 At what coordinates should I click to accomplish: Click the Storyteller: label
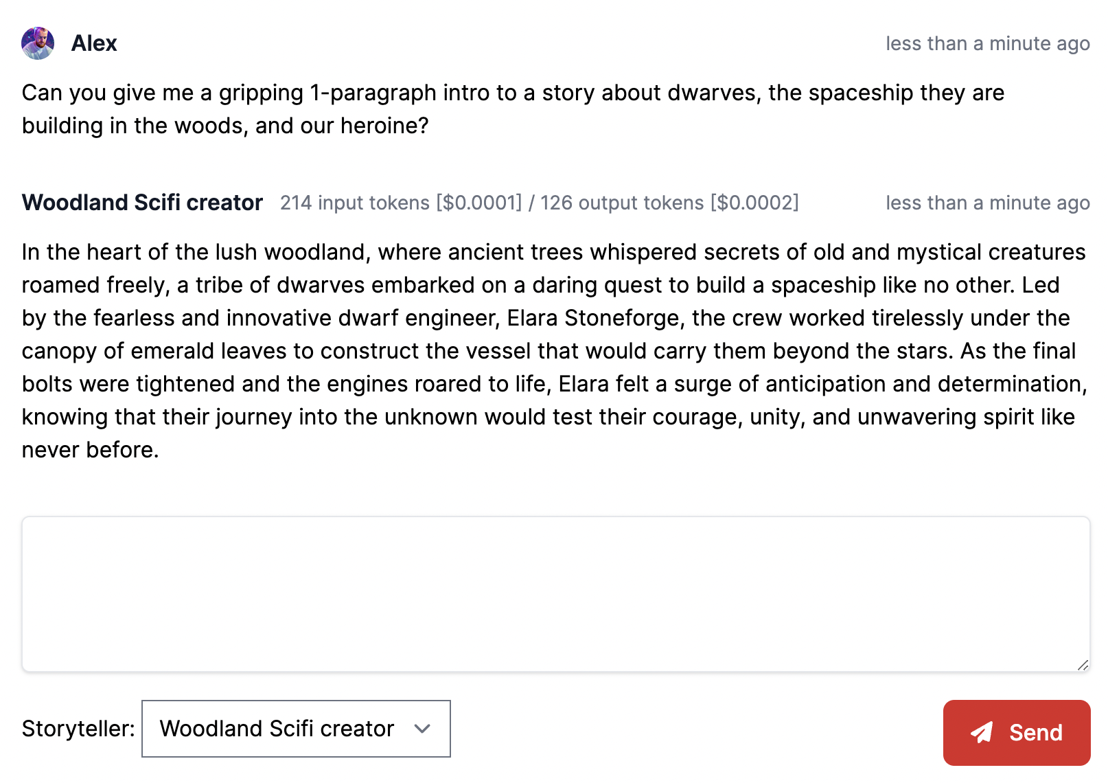pos(78,729)
